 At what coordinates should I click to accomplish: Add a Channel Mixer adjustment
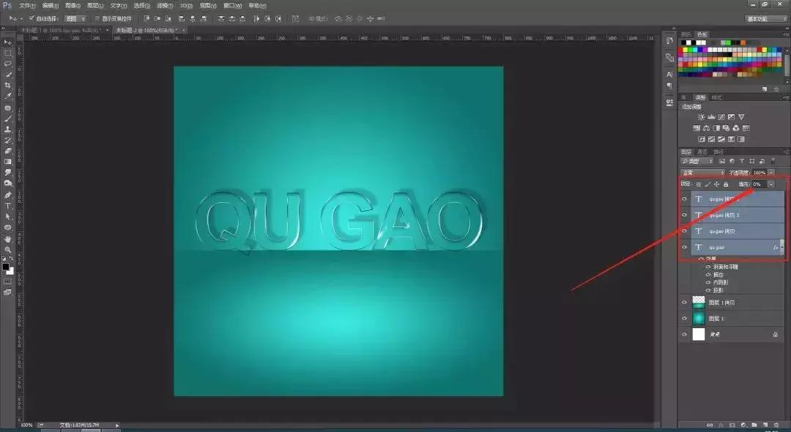pos(736,128)
